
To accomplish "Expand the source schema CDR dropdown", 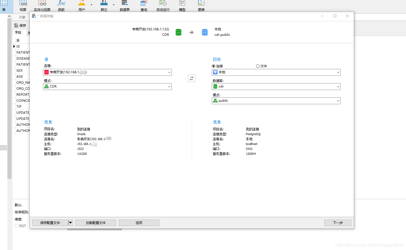I will click(x=169, y=86).
